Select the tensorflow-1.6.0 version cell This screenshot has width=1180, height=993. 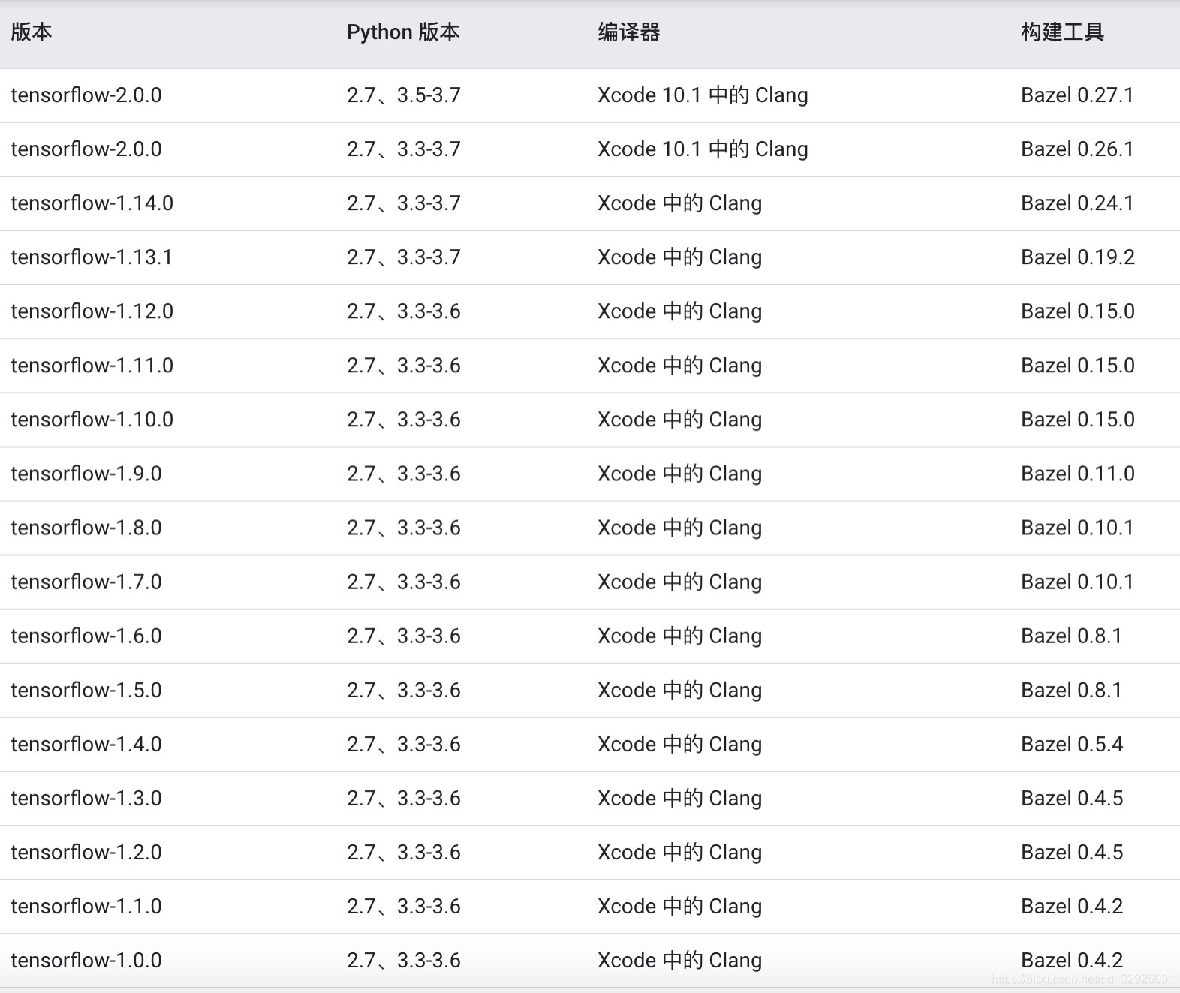[86, 636]
